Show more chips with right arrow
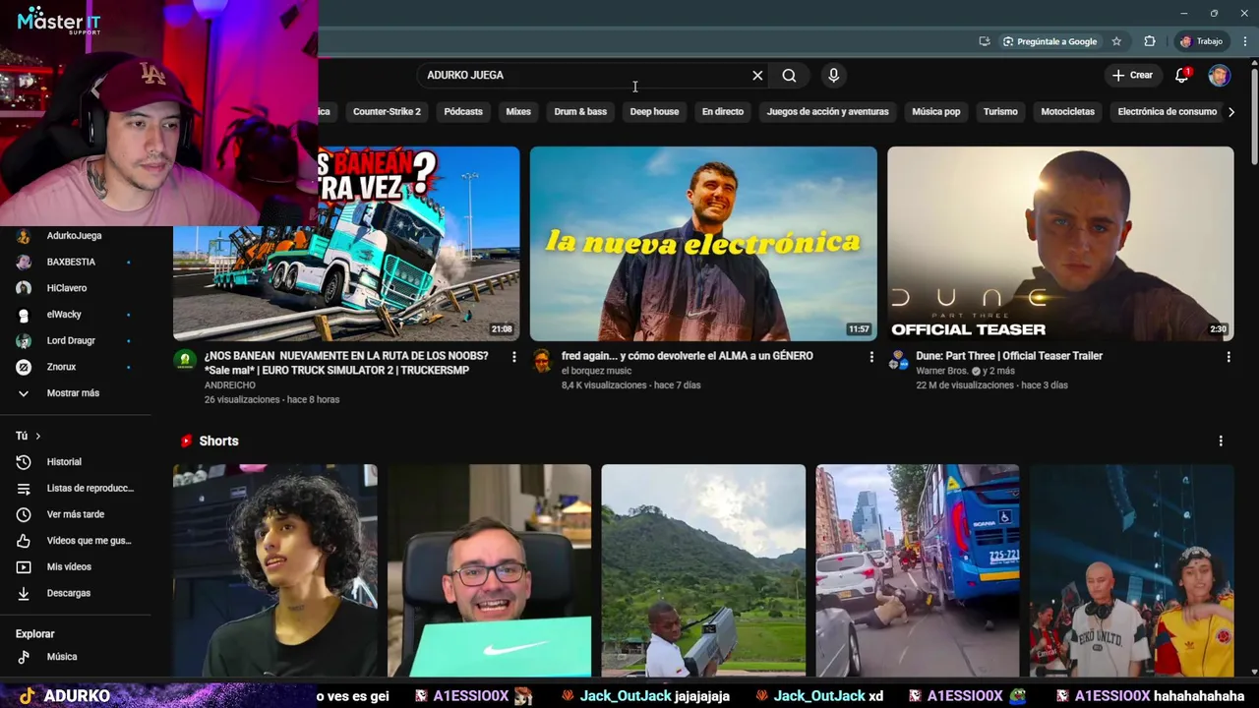This screenshot has height=708, width=1259. 1230,112
